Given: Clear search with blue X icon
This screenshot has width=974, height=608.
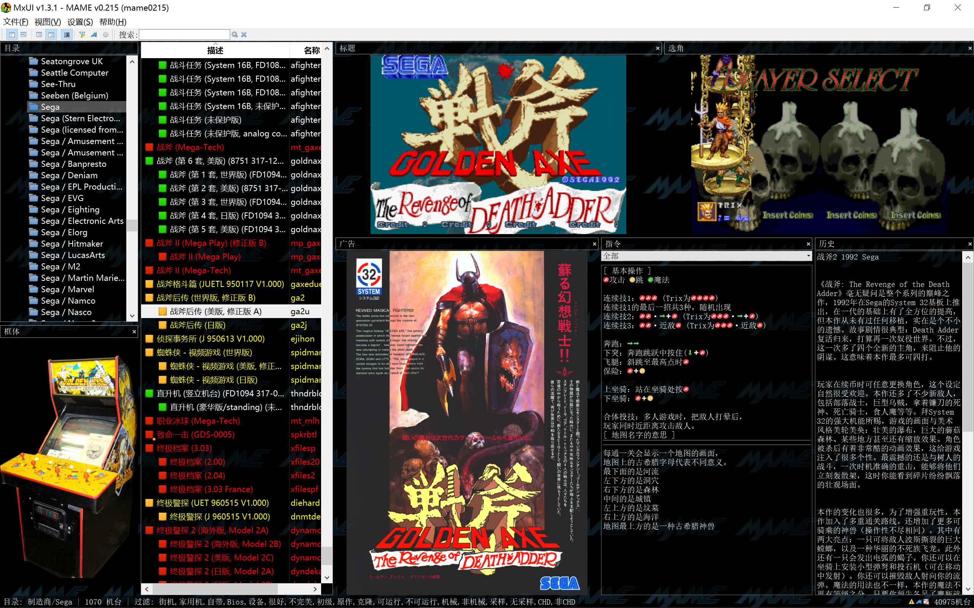Looking at the screenshot, I should pyautogui.click(x=244, y=35).
